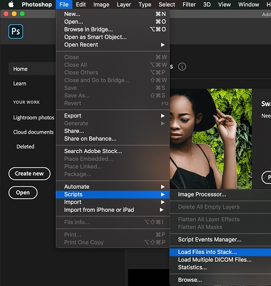This screenshot has width=271, height=286.
Task: Open Deleted documents list
Action: coord(26,147)
